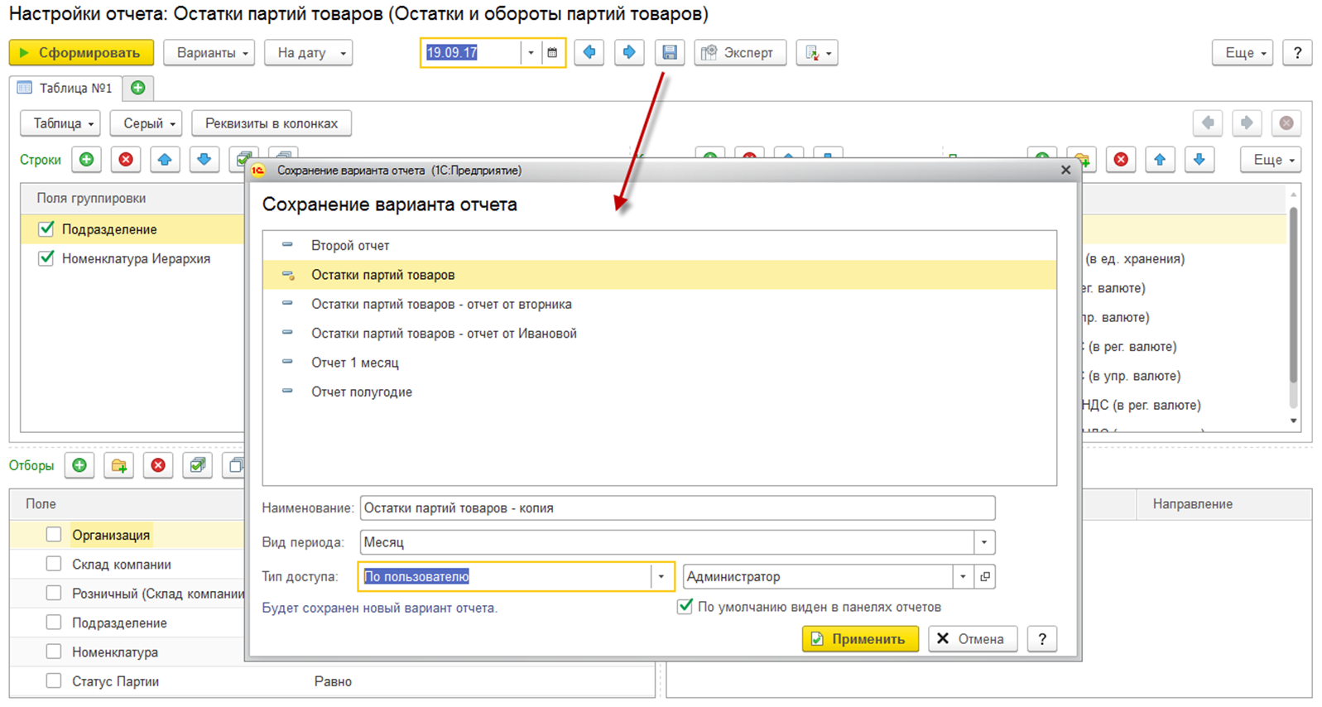Expand the date field dropdown arrow
Image resolution: width=1322 pixels, height=707 pixels.
pyautogui.click(x=531, y=53)
